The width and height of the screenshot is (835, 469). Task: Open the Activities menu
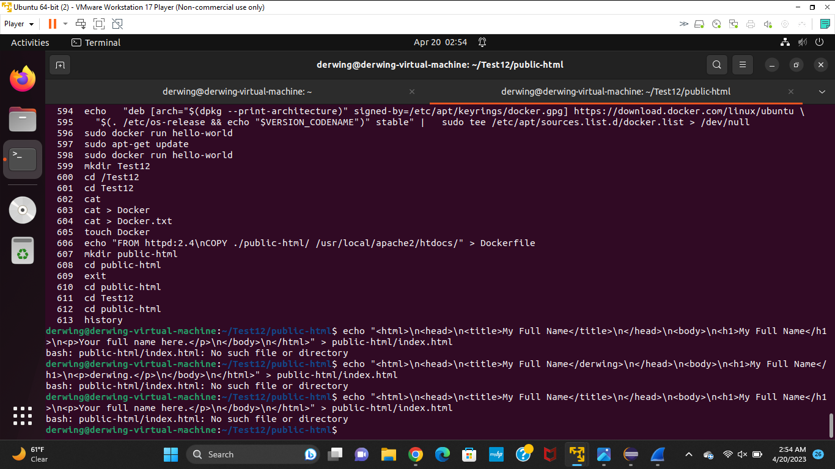(29, 42)
